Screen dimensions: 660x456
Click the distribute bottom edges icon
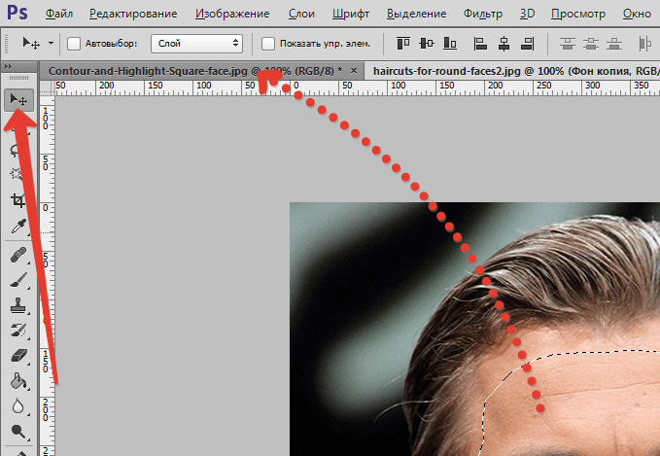click(614, 44)
